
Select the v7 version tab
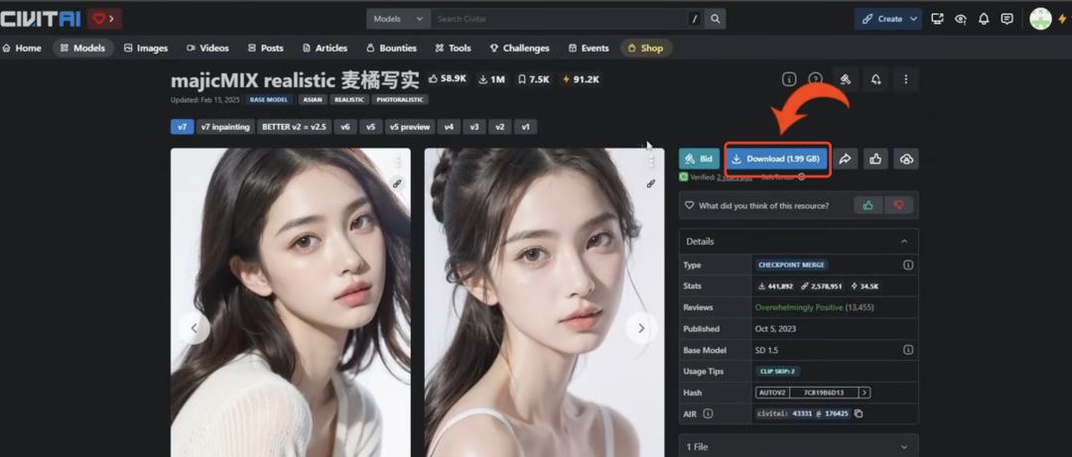182,127
